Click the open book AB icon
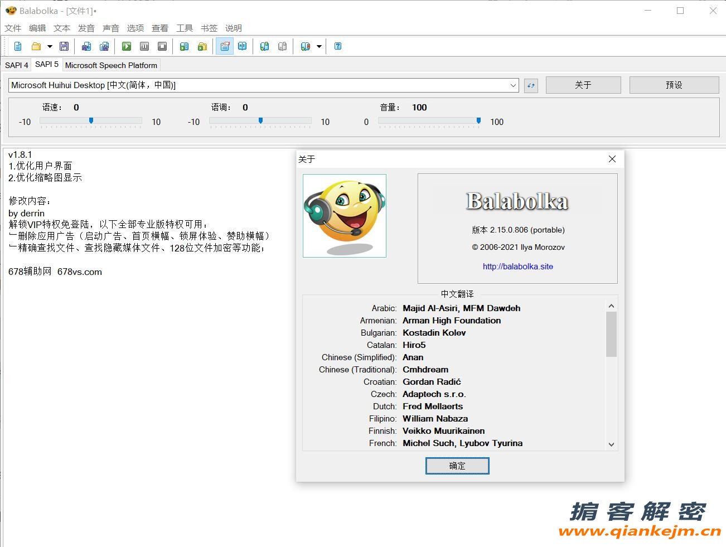 tap(243, 46)
